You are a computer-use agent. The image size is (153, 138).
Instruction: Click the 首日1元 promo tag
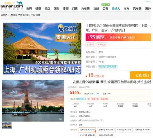(90, 45)
